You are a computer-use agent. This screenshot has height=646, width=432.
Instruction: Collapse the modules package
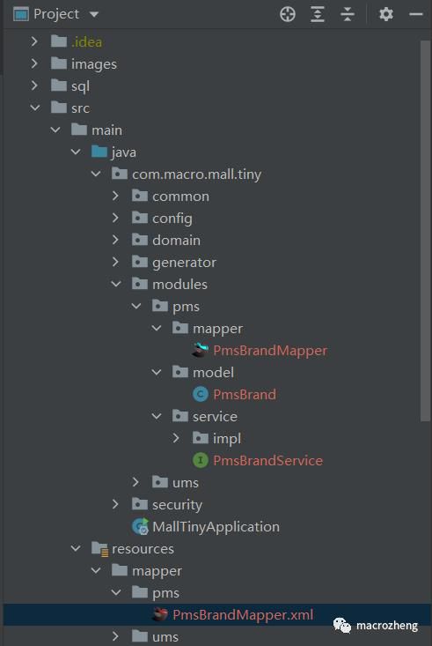click(116, 284)
